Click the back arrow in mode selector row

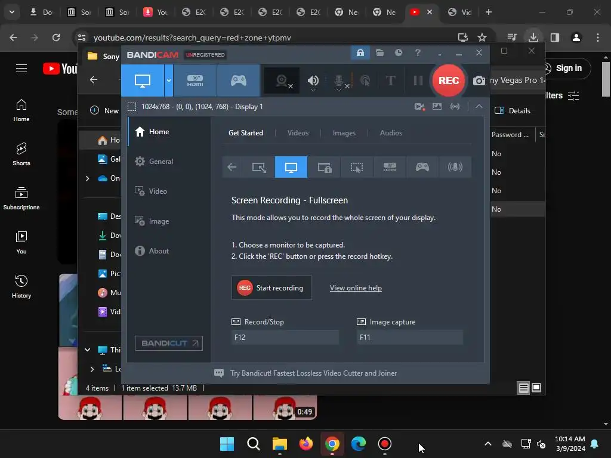point(232,167)
